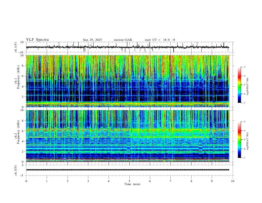Click the '-3' value on ch.1 colorbar

click(x=244, y=67)
